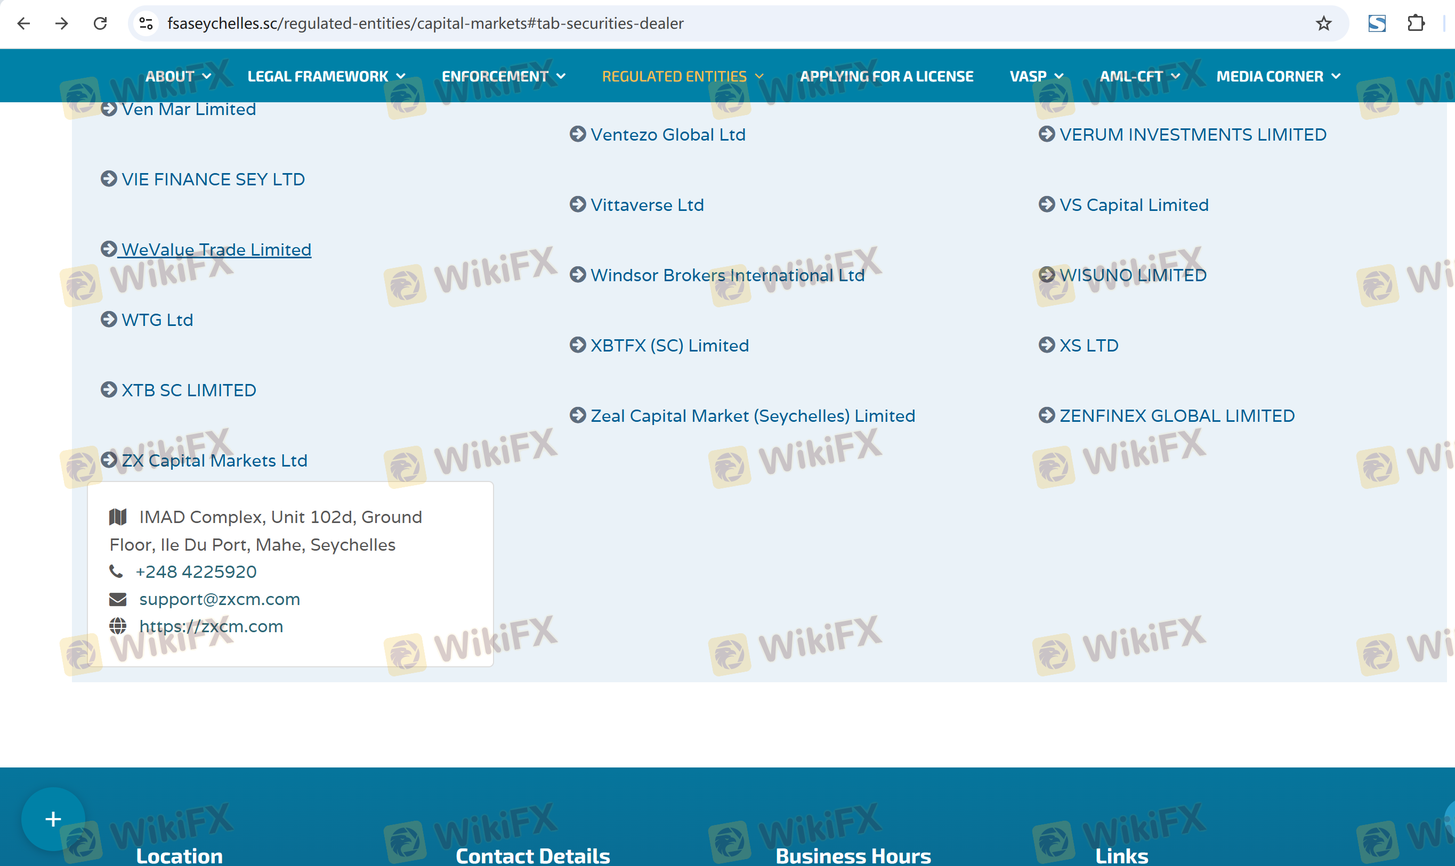This screenshot has height=866, width=1455.
Task: Click the arrow icon beside WTG Ltd
Action: click(x=109, y=319)
